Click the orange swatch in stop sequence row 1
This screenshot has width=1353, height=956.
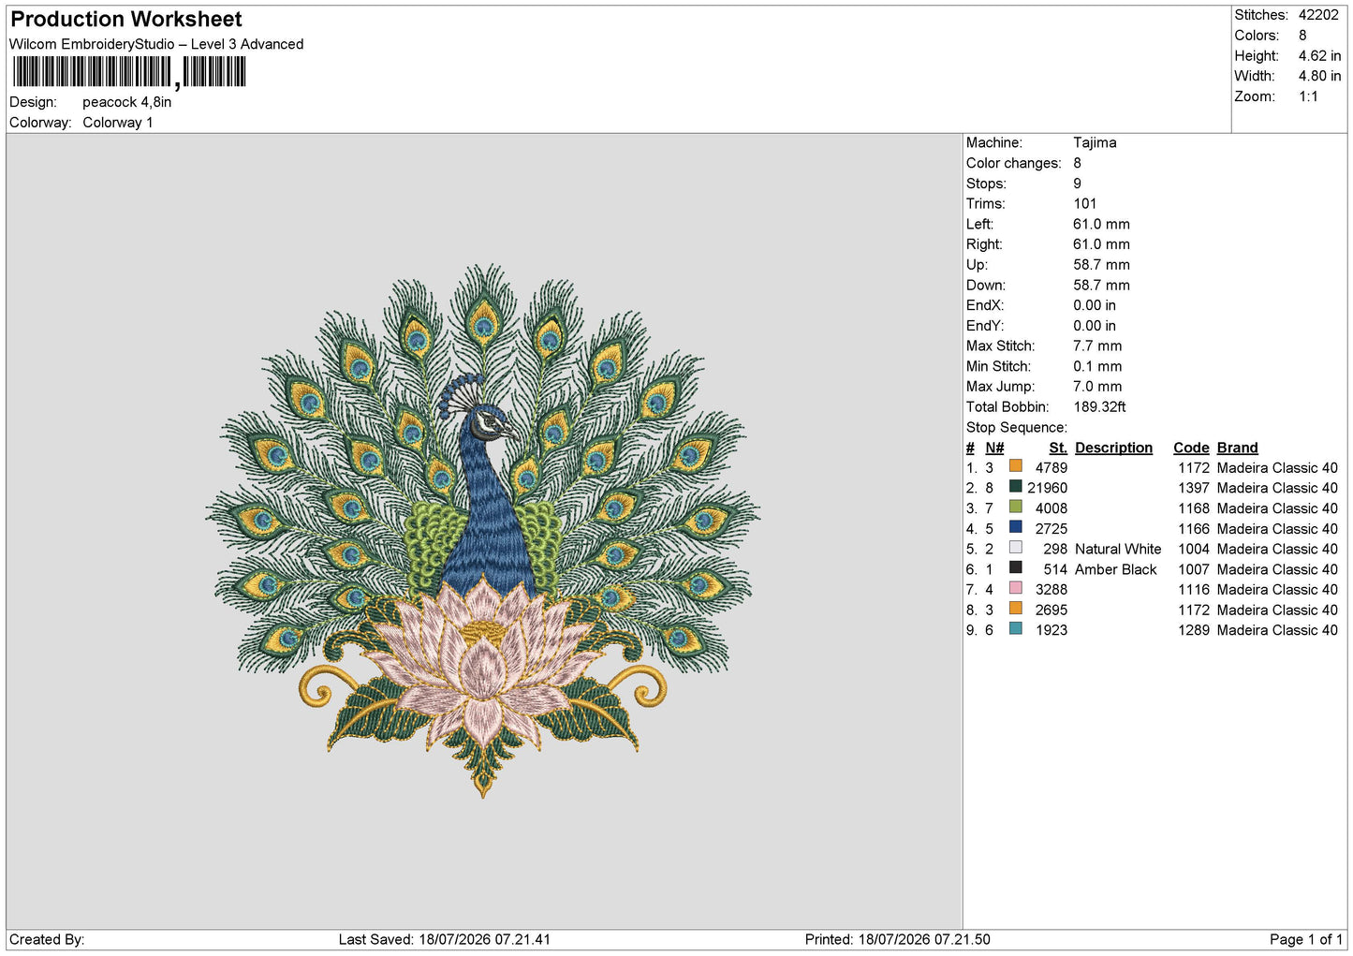coord(1016,466)
